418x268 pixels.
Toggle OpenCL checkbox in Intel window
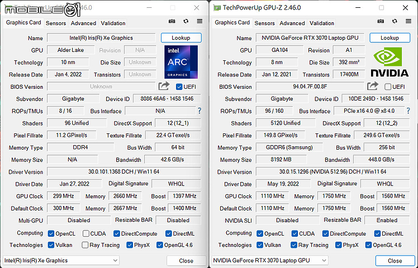click(x=51, y=233)
